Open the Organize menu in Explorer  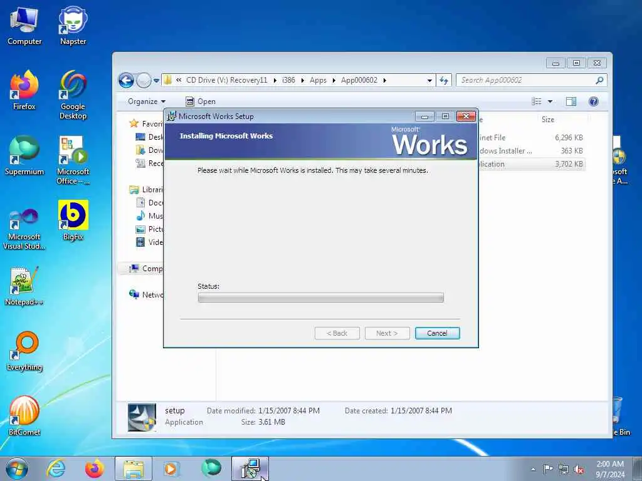click(146, 101)
